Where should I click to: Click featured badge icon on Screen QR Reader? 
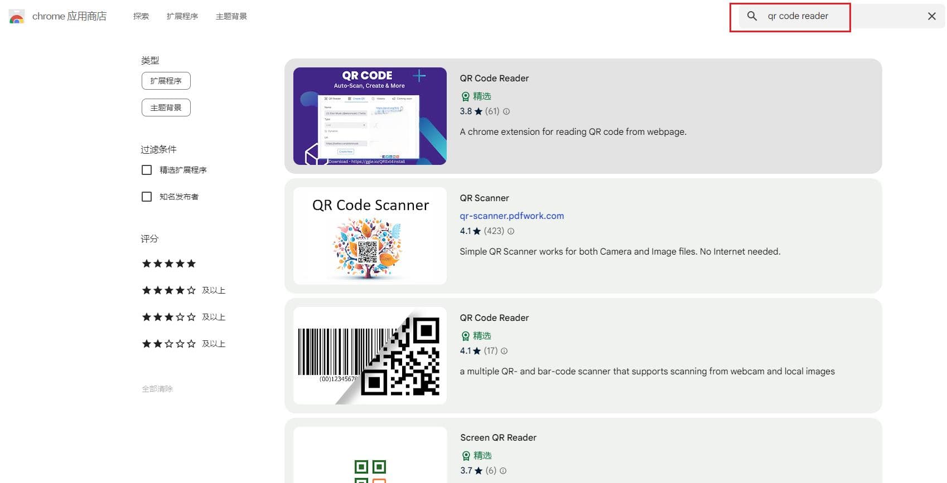(466, 456)
